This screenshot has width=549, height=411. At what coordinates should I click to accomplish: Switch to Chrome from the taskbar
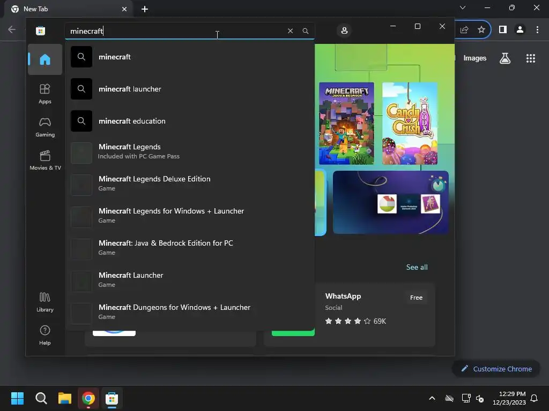tap(88, 398)
